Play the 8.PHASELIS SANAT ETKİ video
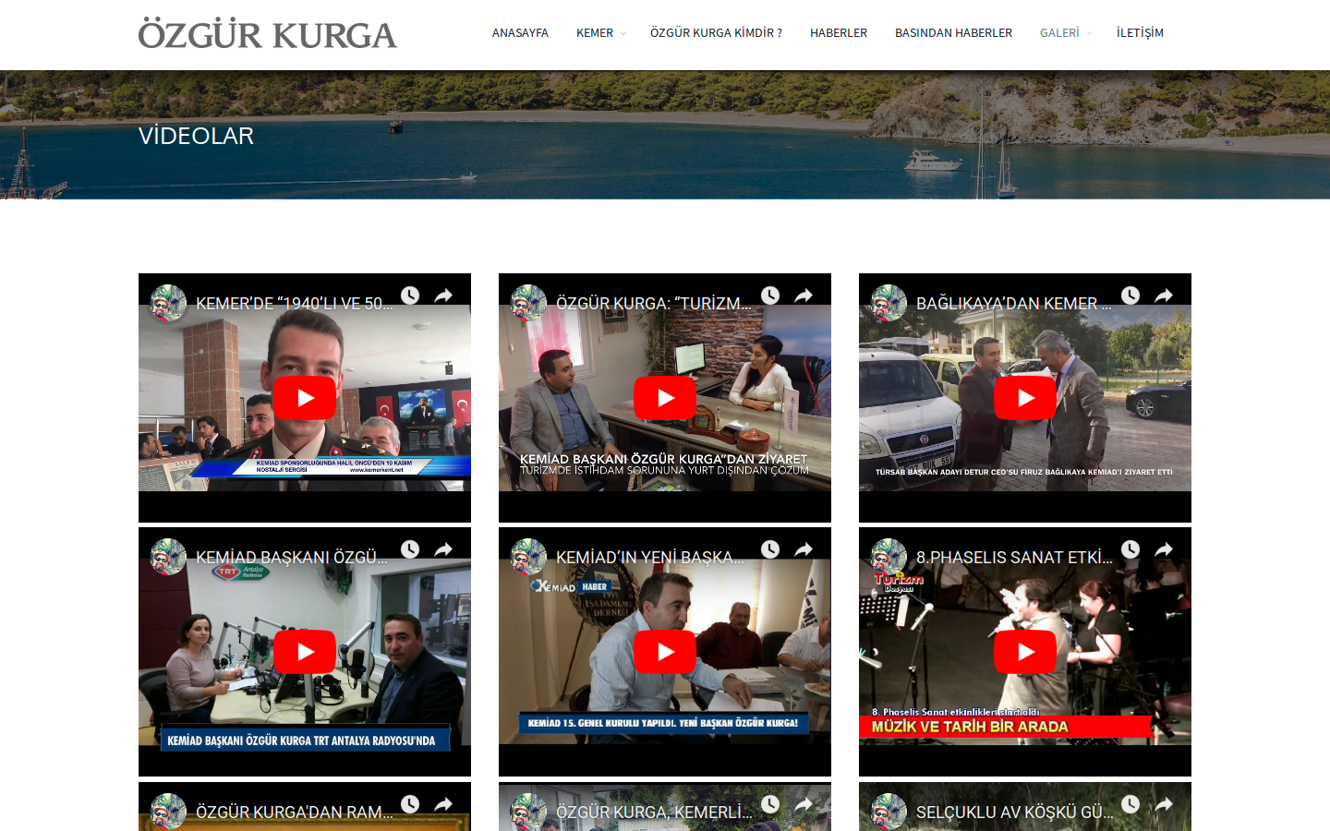1330x831 pixels. (x=1025, y=652)
